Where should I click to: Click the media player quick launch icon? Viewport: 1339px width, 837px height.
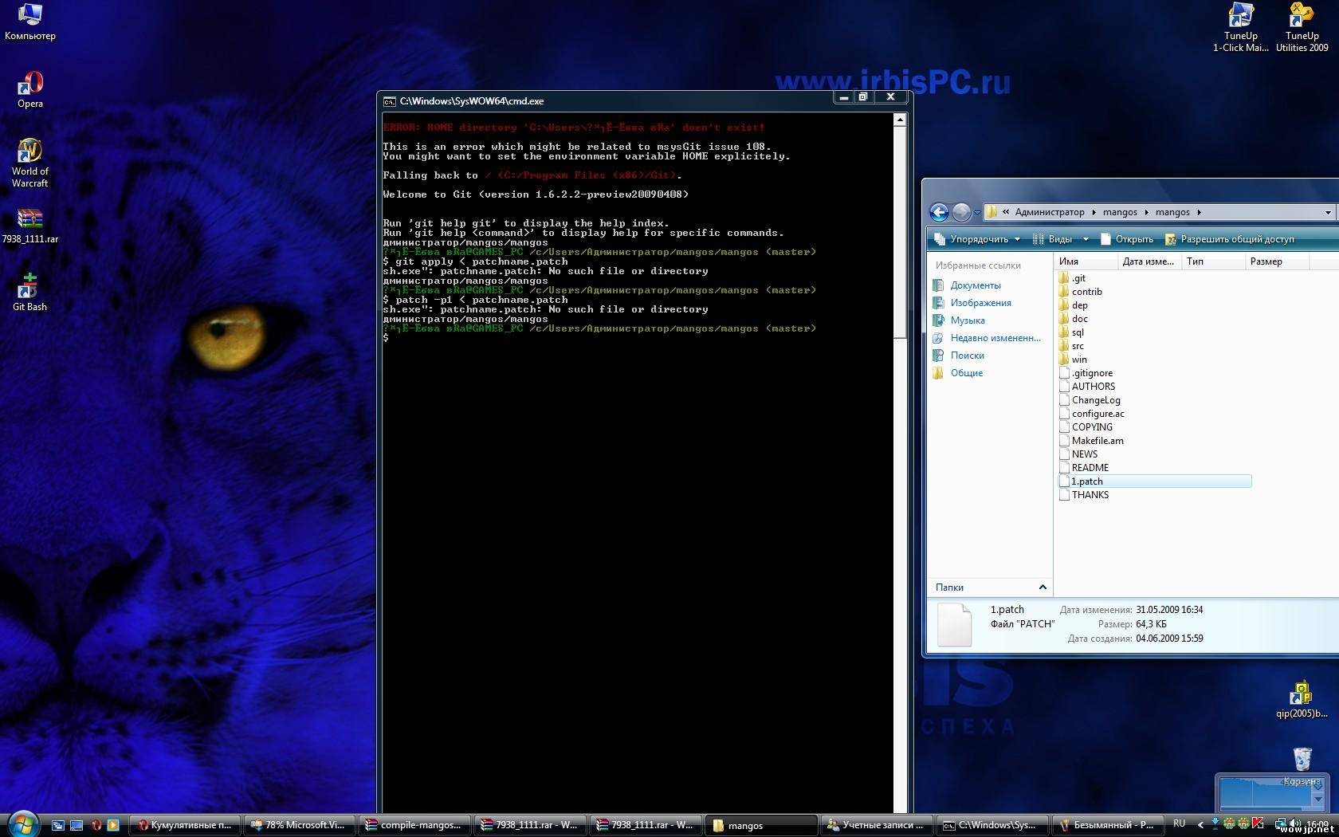tap(113, 826)
